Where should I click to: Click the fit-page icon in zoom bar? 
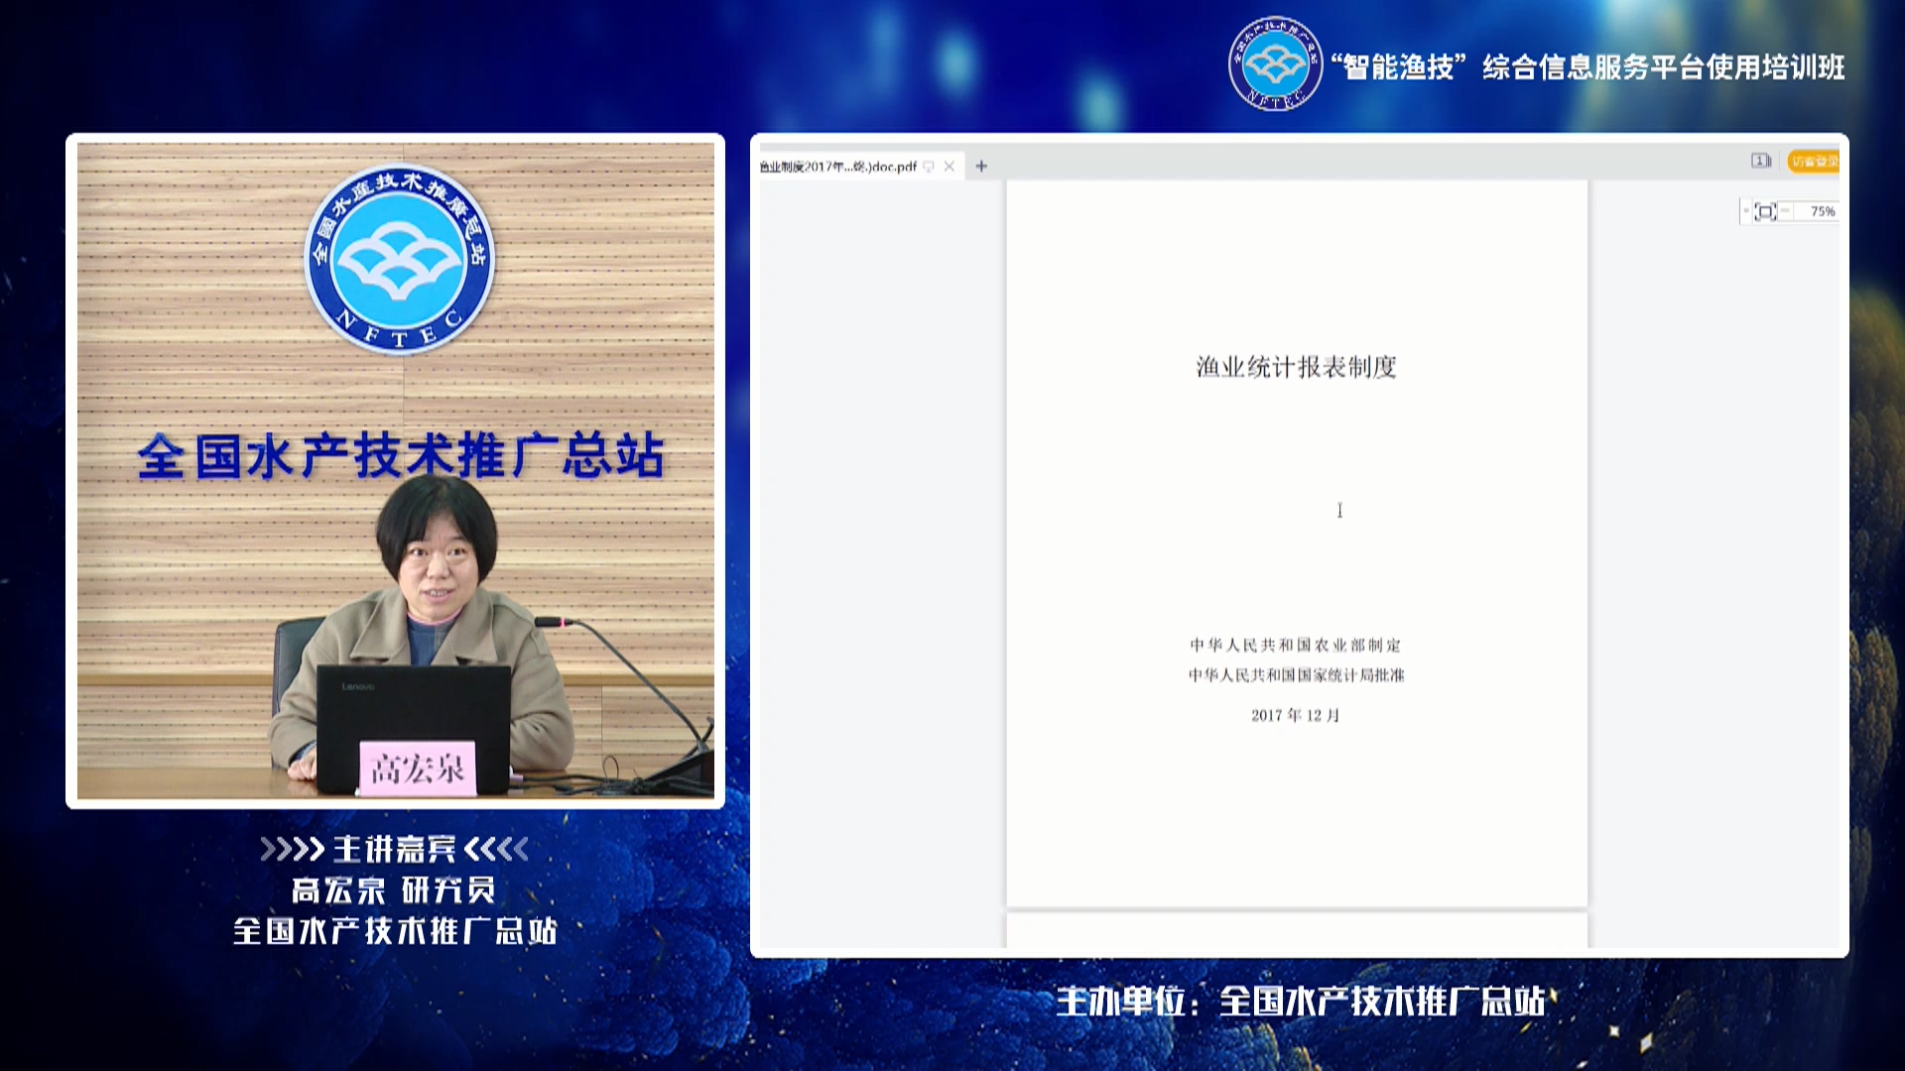(x=1765, y=211)
